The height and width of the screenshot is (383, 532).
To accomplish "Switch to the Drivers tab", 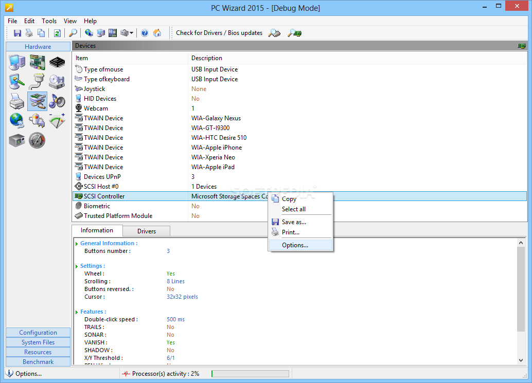I will click(x=147, y=231).
